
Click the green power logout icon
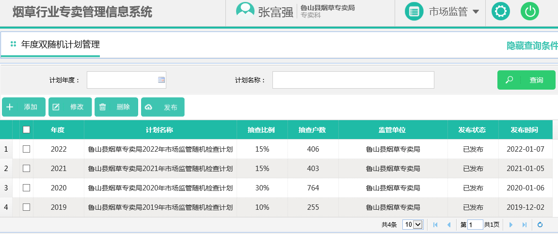tap(530, 11)
